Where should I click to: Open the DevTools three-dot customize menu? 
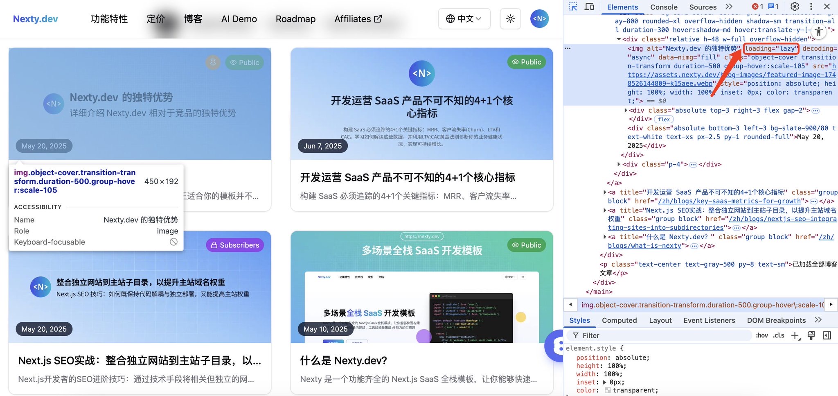point(811,7)
